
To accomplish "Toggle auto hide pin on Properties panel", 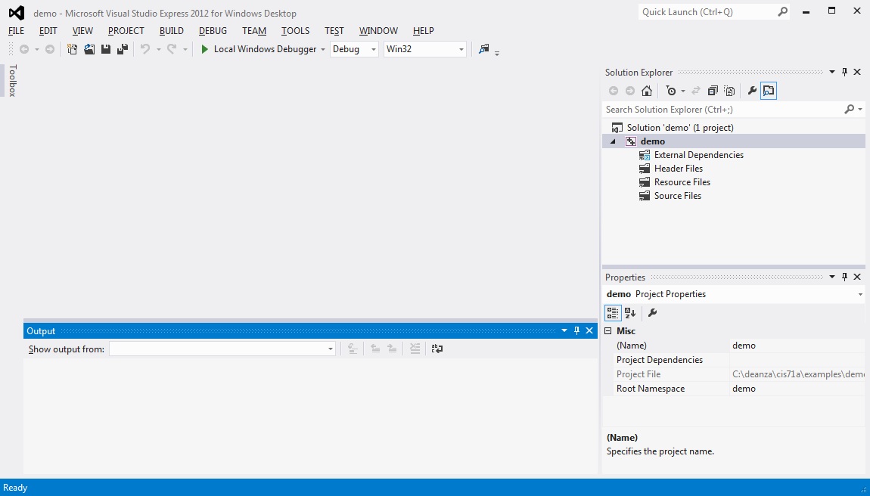I will click(x=844, y=277).
